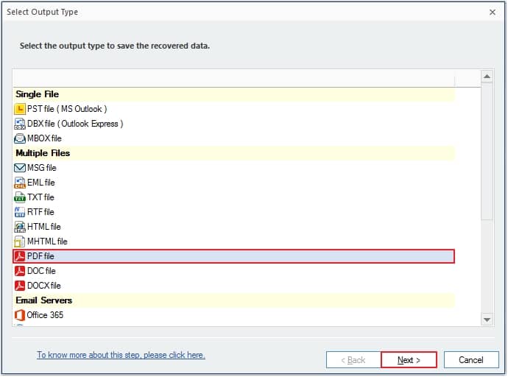Viewport: 508px width, 377px height.
Task: Click the DBX file icon
Action: click(x=20, y=124)
